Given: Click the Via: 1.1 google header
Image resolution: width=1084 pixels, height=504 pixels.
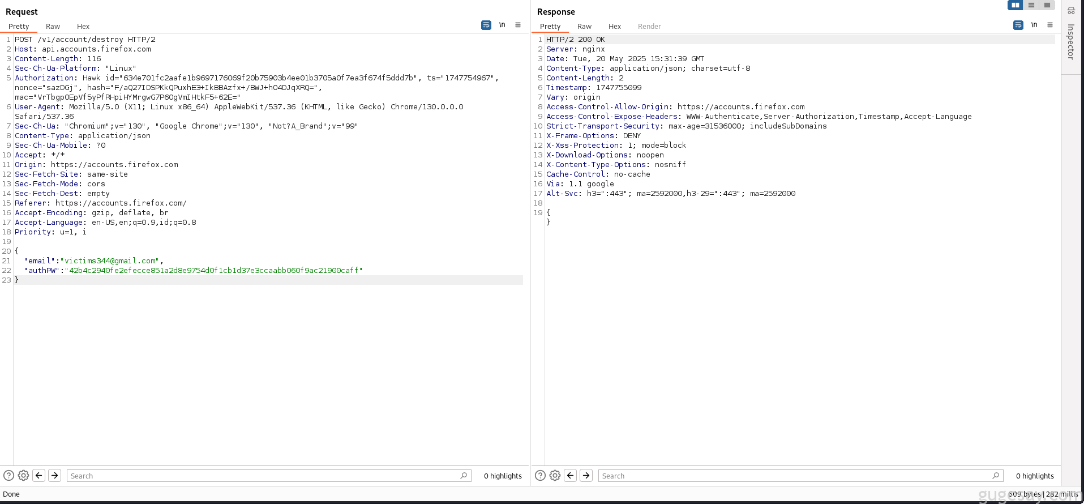Looking at the screenshot, I should (580, 184).
